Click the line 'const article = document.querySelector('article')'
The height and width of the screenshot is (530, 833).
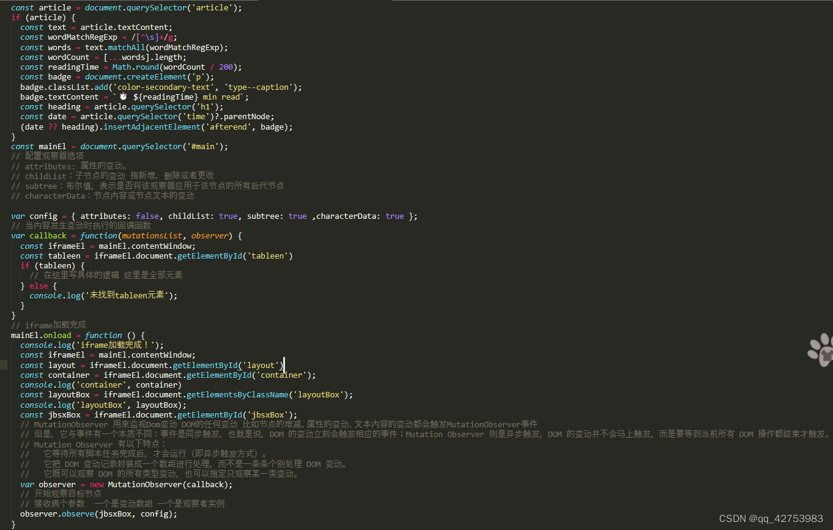pyautogui.click(x=127, y=7)
